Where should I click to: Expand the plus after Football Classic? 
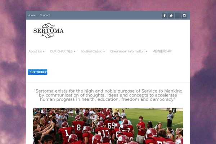[x=104, y=51]
